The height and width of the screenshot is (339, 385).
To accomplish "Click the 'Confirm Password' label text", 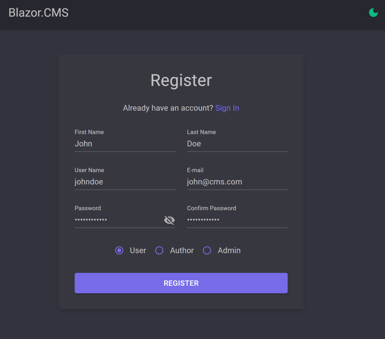I will click(x=212, y=208).
